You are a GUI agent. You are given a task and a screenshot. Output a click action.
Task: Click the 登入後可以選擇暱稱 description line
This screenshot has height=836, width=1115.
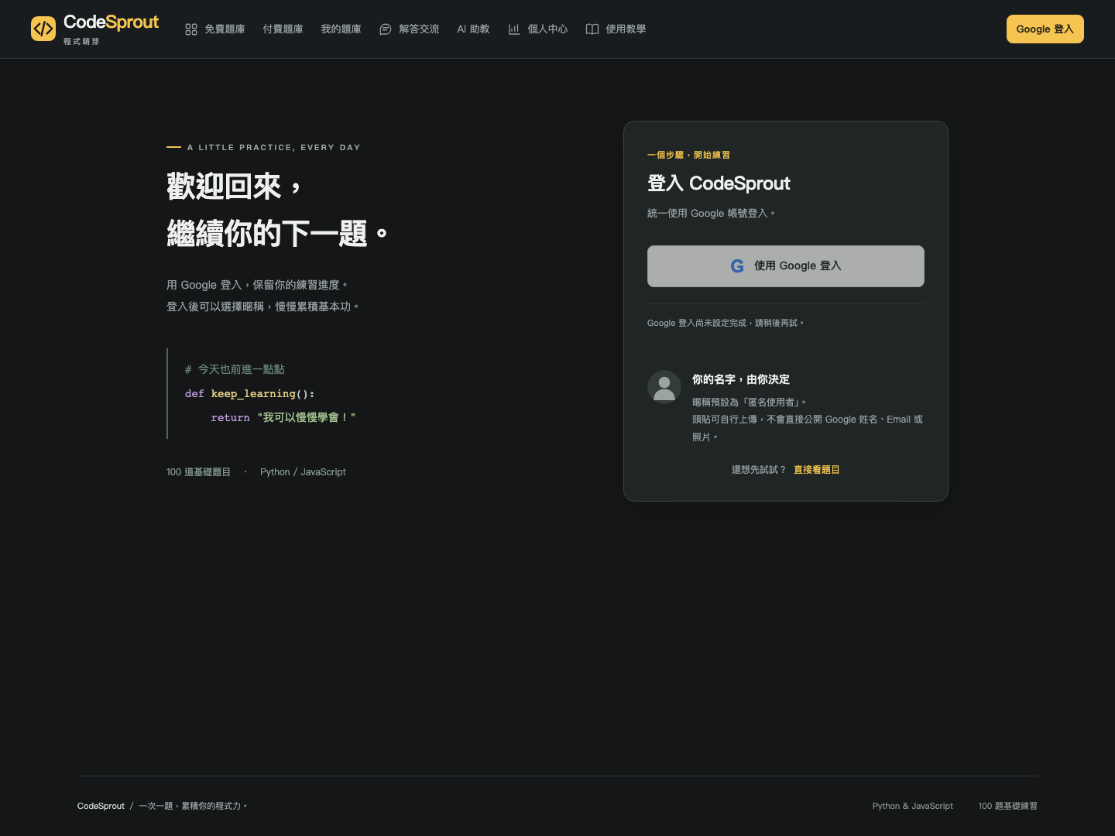263,307
